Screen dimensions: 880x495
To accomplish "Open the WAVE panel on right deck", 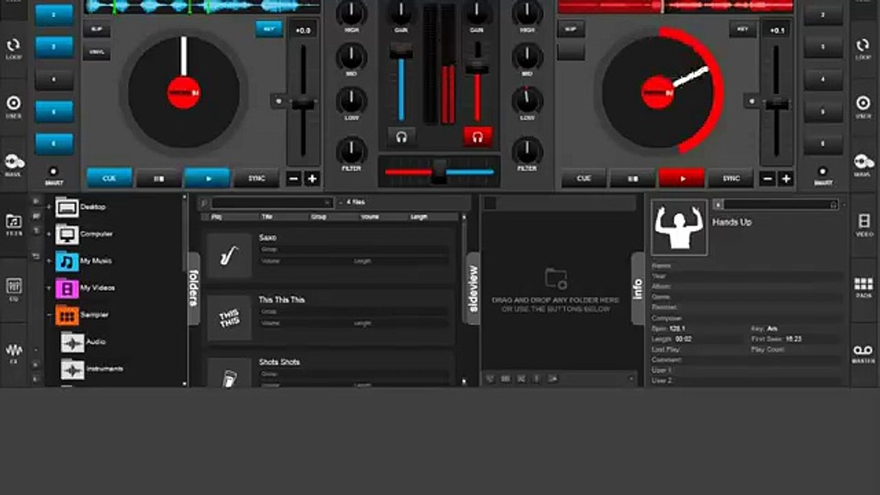I will pyautogui.click(x=863, y=165).
